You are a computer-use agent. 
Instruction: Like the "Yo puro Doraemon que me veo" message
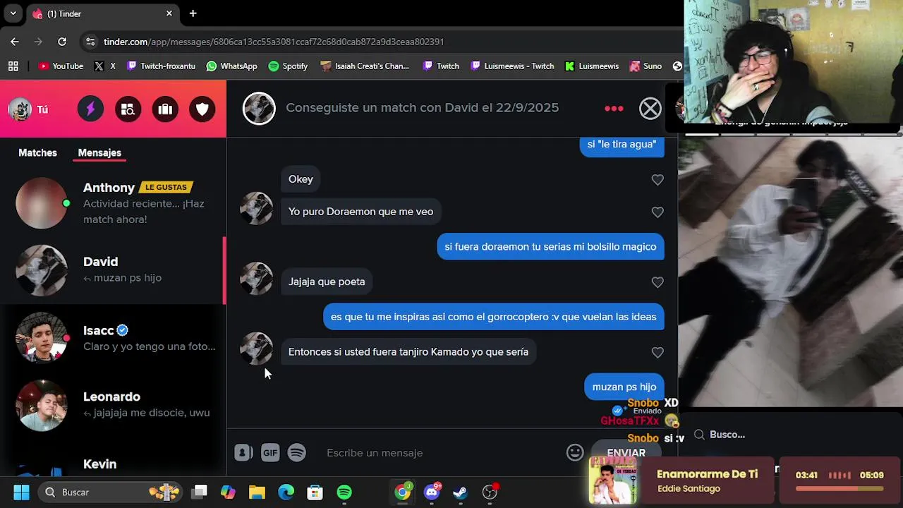[657, 212]
